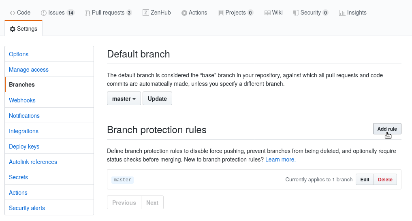Screen dimensions: 412x221
Task: Edit the master branch protection rule
Action: [365, 179]
